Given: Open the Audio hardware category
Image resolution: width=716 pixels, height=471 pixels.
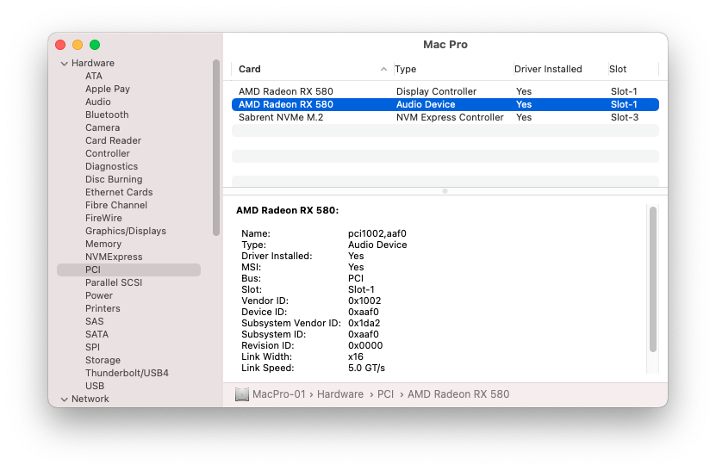Looking at the screenshot, I should [97, 102].
